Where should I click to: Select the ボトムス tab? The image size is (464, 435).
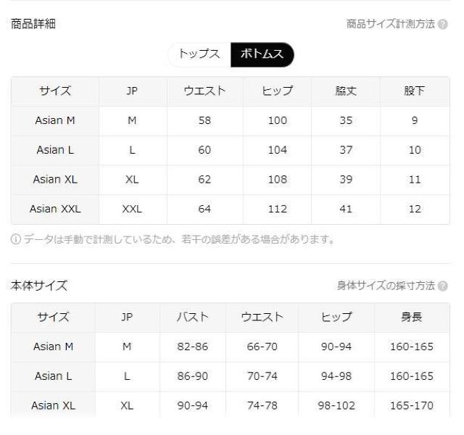tap(262, 54)
